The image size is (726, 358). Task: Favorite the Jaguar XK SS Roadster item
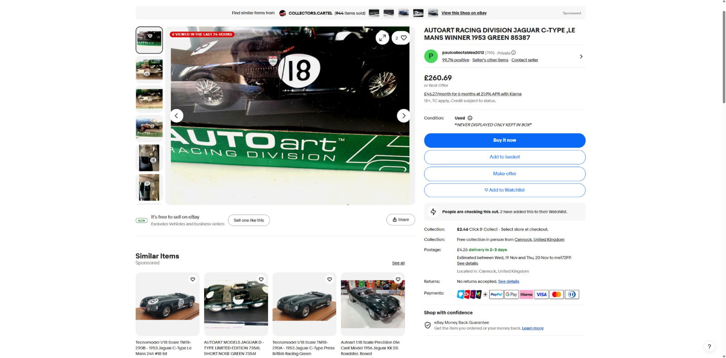click(398, 279)
